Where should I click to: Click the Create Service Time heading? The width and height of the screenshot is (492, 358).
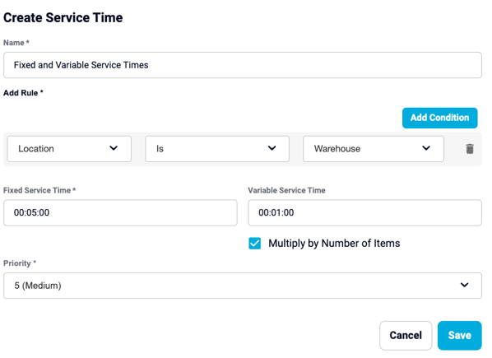(63, 17)
